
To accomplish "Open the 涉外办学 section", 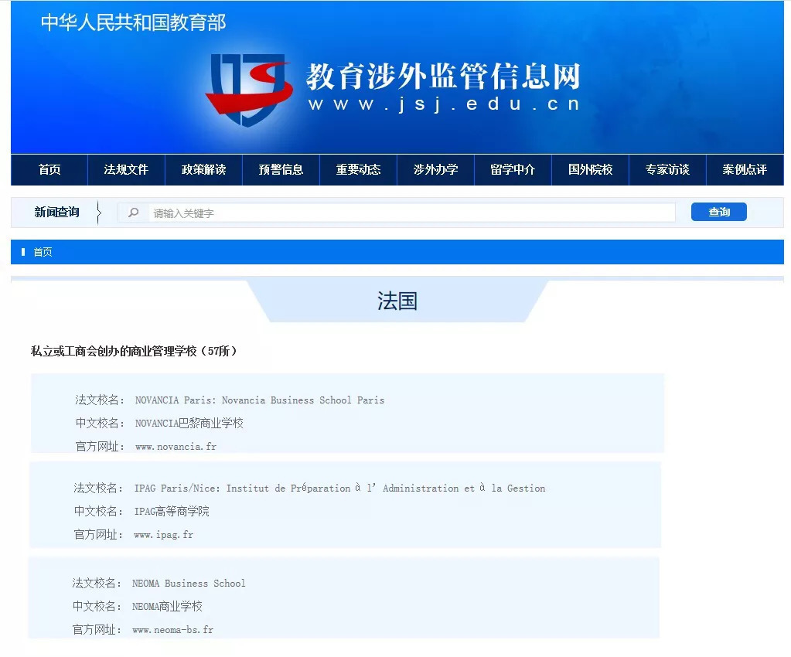I will (x=435, y=169).
